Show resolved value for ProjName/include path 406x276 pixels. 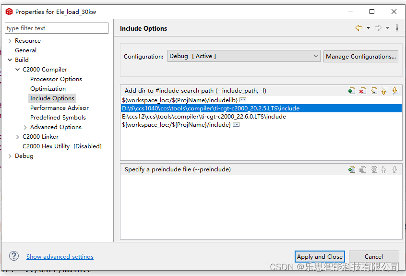[x=236, y=124]
